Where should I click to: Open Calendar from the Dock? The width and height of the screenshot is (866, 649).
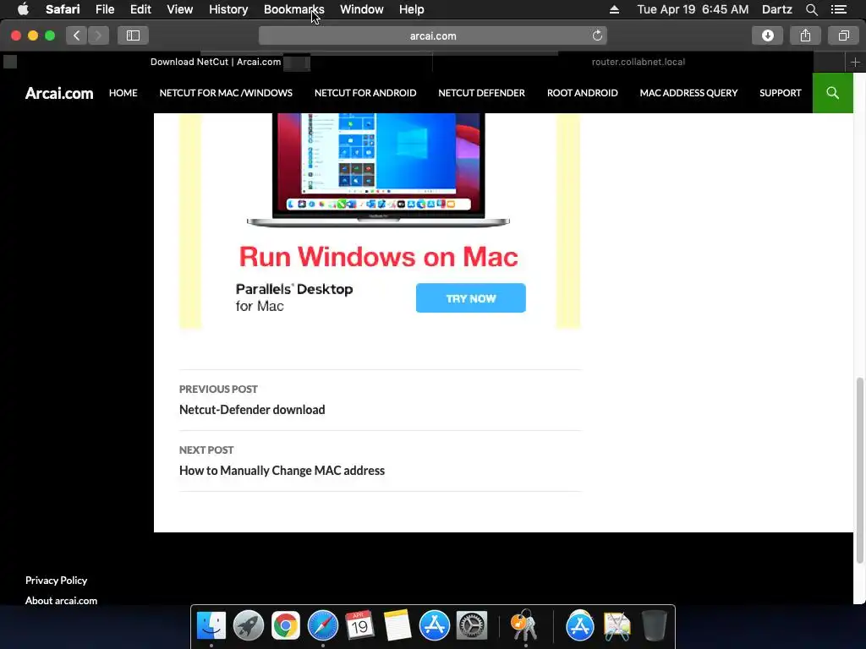click(359, 625)
